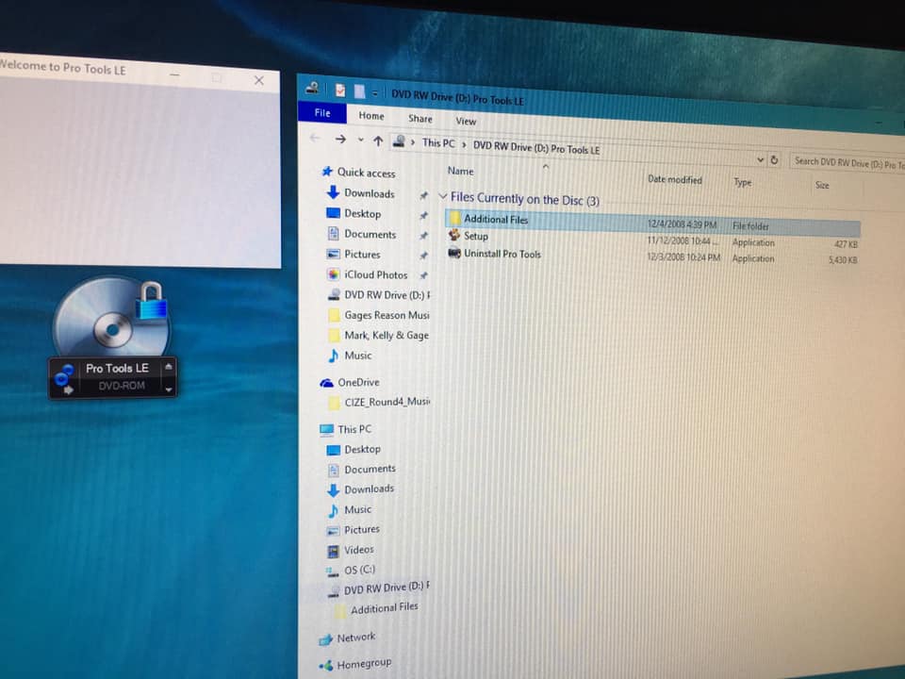Switch to the Home ribbon tab
Image resolution: width=905 pixels, height=679 pixels.
(x=371, y=116)
